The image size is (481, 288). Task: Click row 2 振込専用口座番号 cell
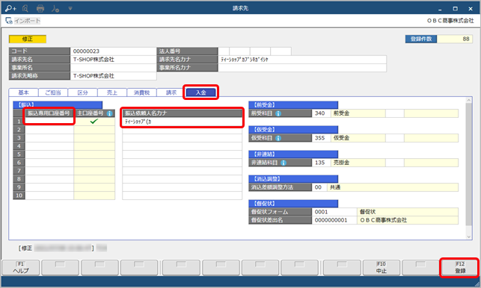click(x=49, y=130)
